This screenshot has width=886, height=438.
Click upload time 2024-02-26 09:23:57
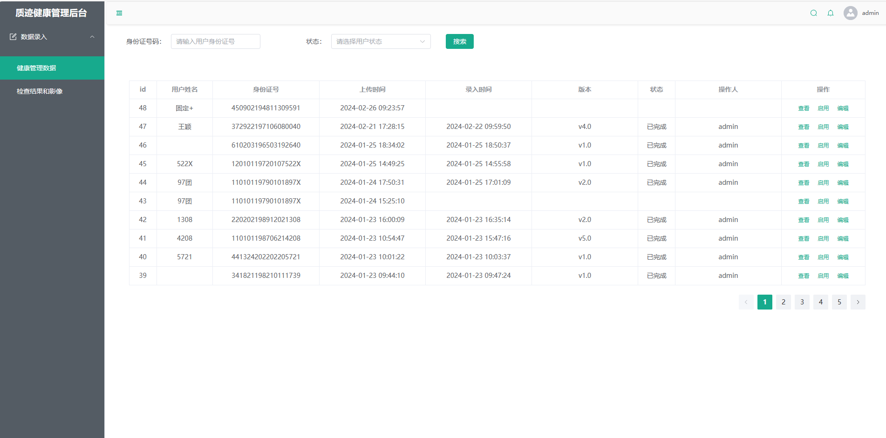coord(372,108)
